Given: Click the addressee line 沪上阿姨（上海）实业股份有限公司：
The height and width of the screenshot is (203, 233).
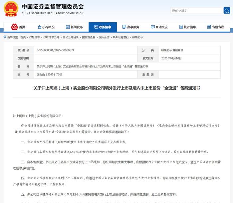Looking at the screenshot, I should pyautogui.click(x=38, y=116).
